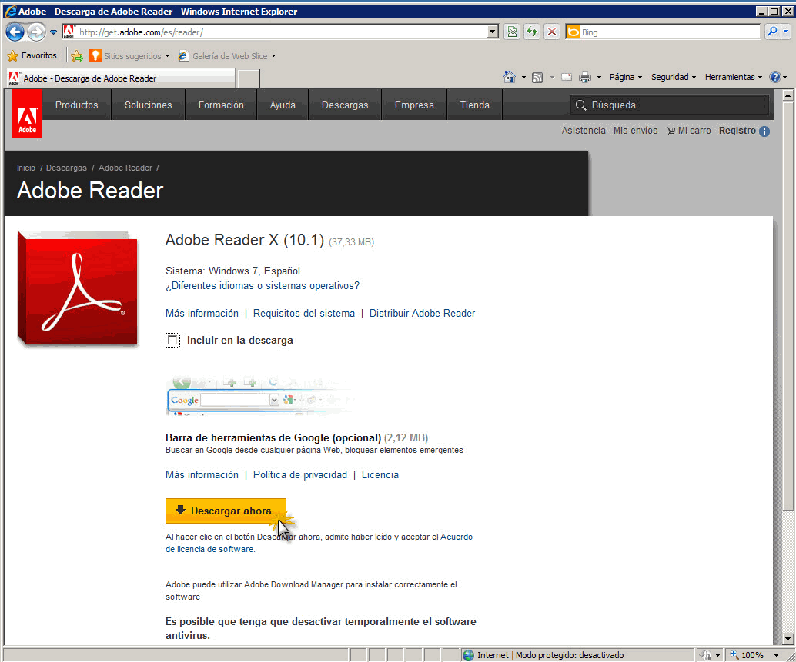Click the Google toolbar preview image

tap(259, 397)
